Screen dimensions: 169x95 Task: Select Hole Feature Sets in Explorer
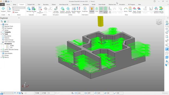pyautogui.click(x=10, y=42)
